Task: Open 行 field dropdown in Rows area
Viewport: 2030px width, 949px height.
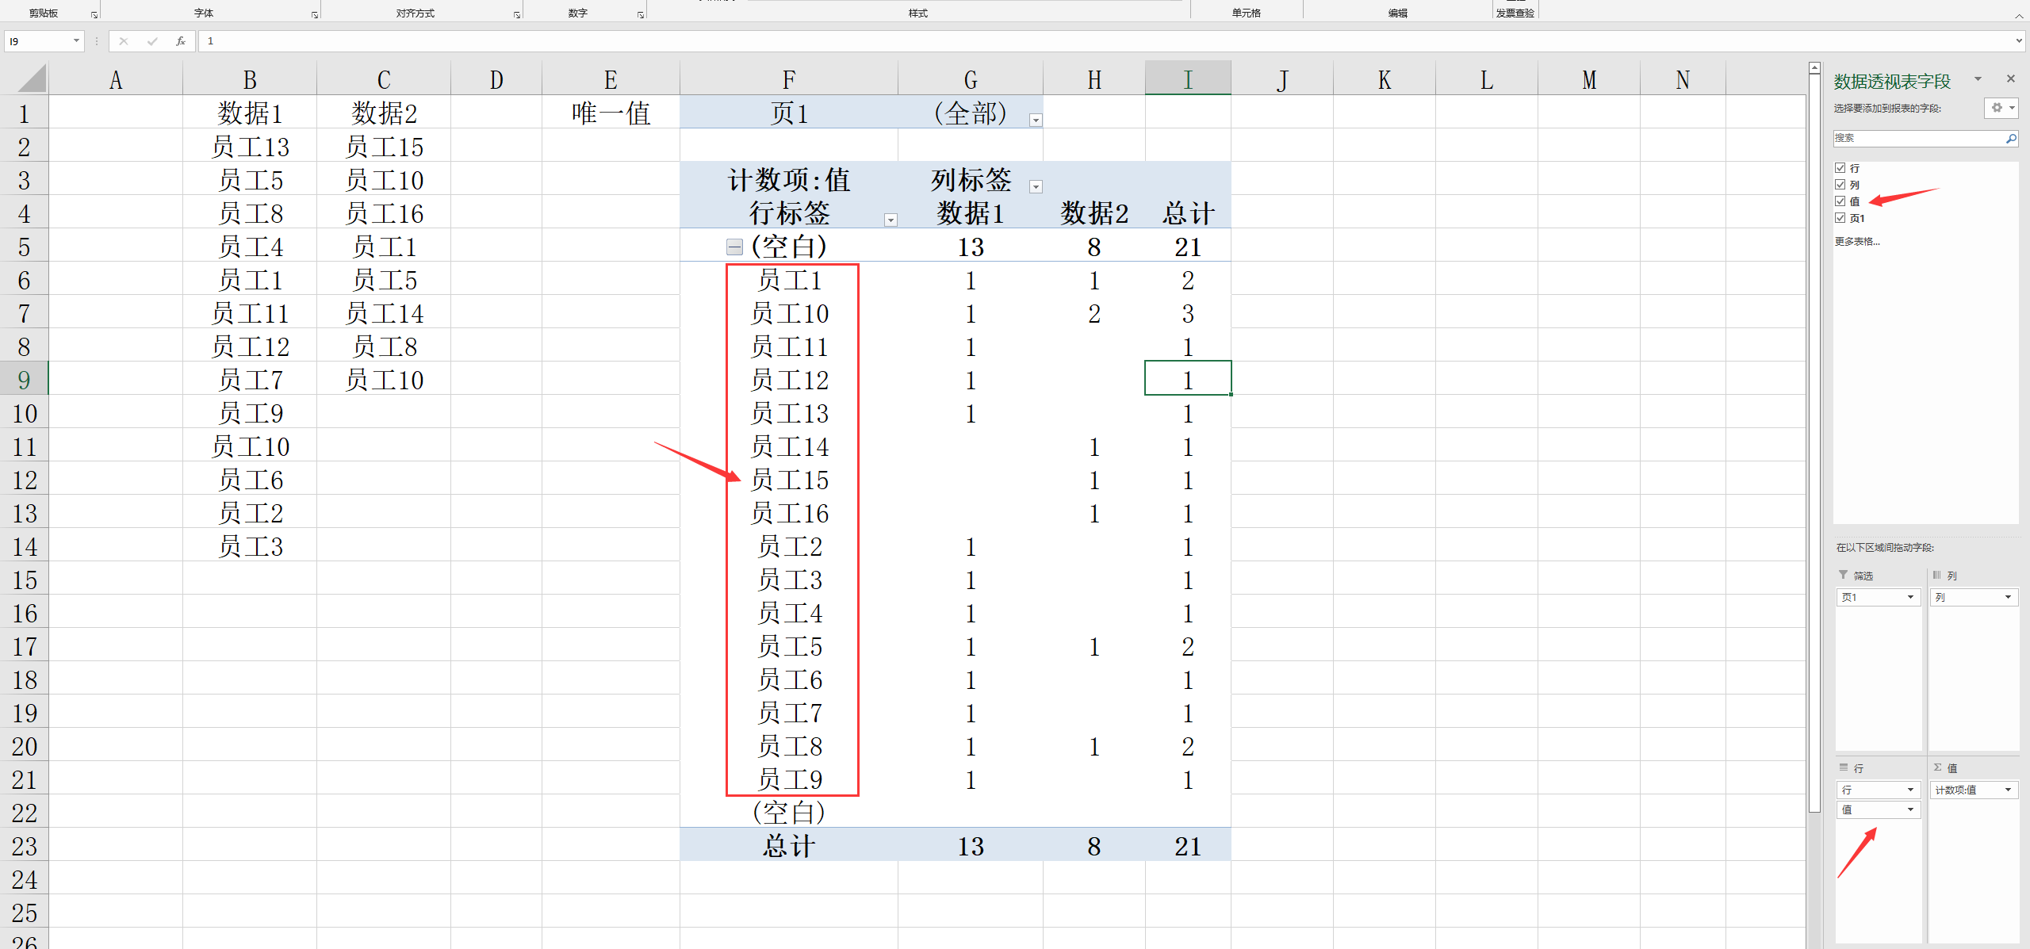Action: [1910, 790]
